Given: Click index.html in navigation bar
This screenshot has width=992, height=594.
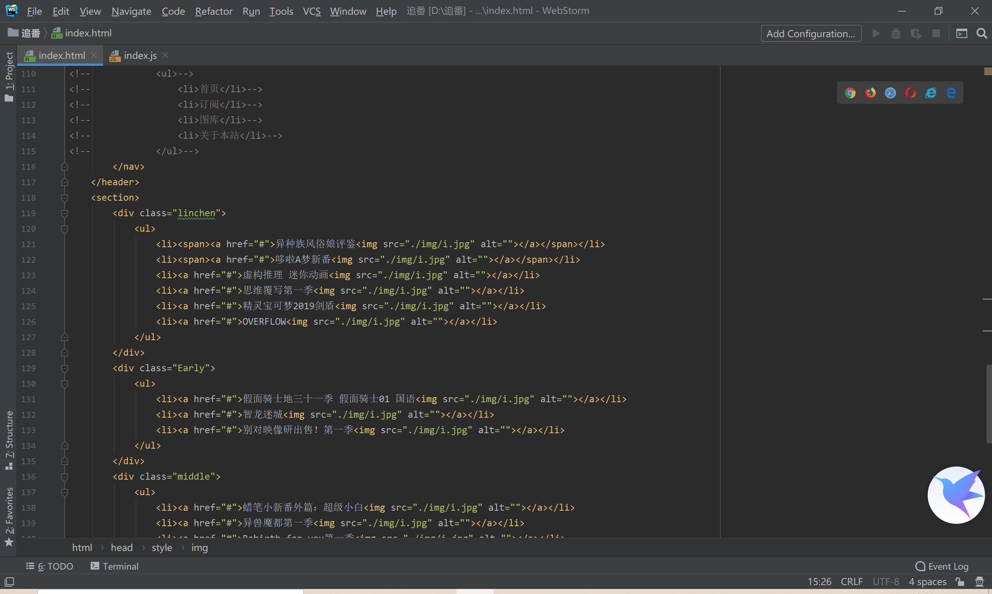Looking at the screenshot, I should [x=82, y=33].
